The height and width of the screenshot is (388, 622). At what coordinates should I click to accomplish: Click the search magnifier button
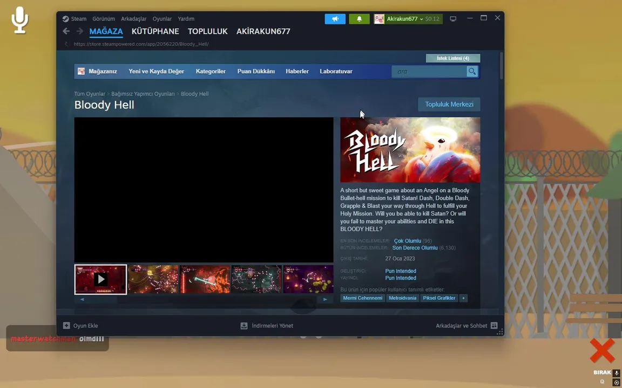(x=472, y=72)
